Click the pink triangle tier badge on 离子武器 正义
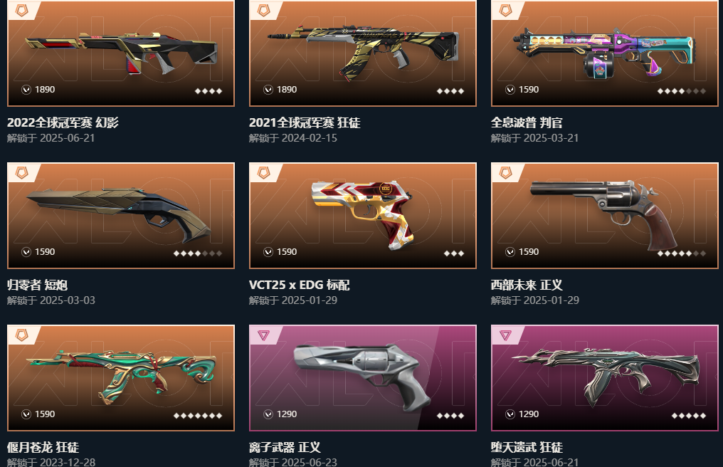The width and height of the screenshot is (723, 467). 264,335
